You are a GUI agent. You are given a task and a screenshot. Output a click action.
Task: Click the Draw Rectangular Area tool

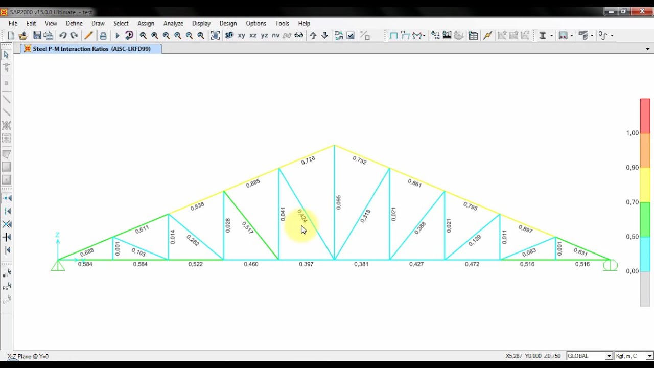[7, 167]
